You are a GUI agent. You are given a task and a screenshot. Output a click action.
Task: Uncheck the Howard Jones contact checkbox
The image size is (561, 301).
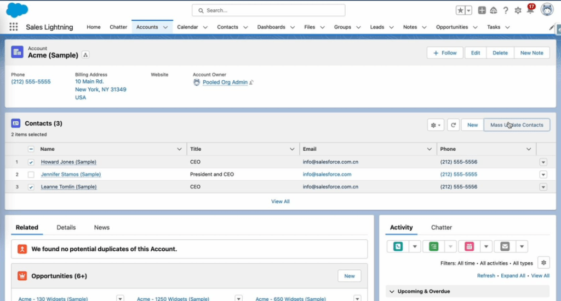click(31, 162)
